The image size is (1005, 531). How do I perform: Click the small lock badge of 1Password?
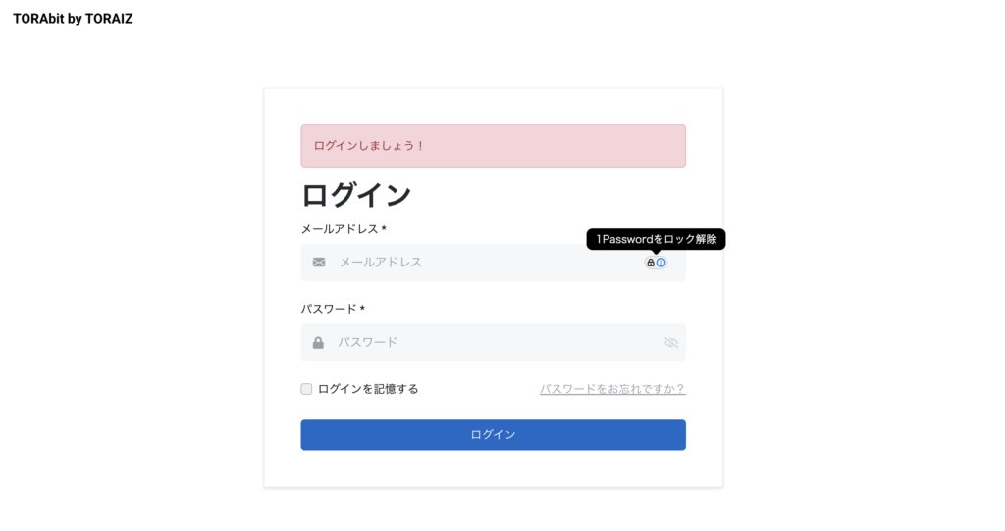pyautogui.click(x=651, y=263)
